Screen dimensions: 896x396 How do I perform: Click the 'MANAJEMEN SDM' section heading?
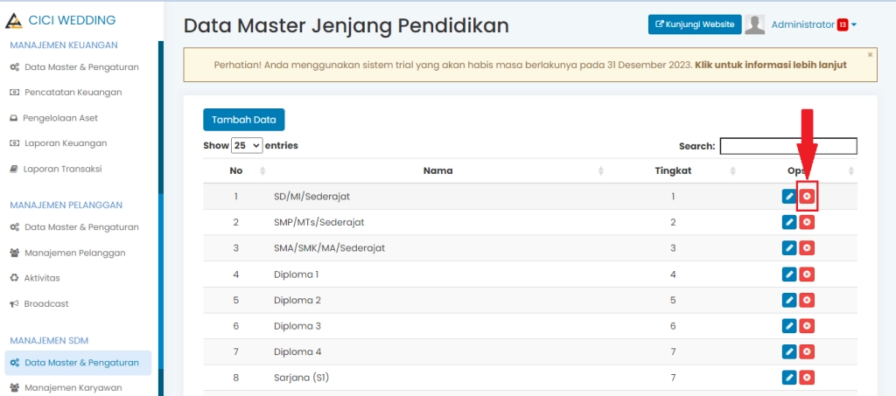[x=49, y=341]
